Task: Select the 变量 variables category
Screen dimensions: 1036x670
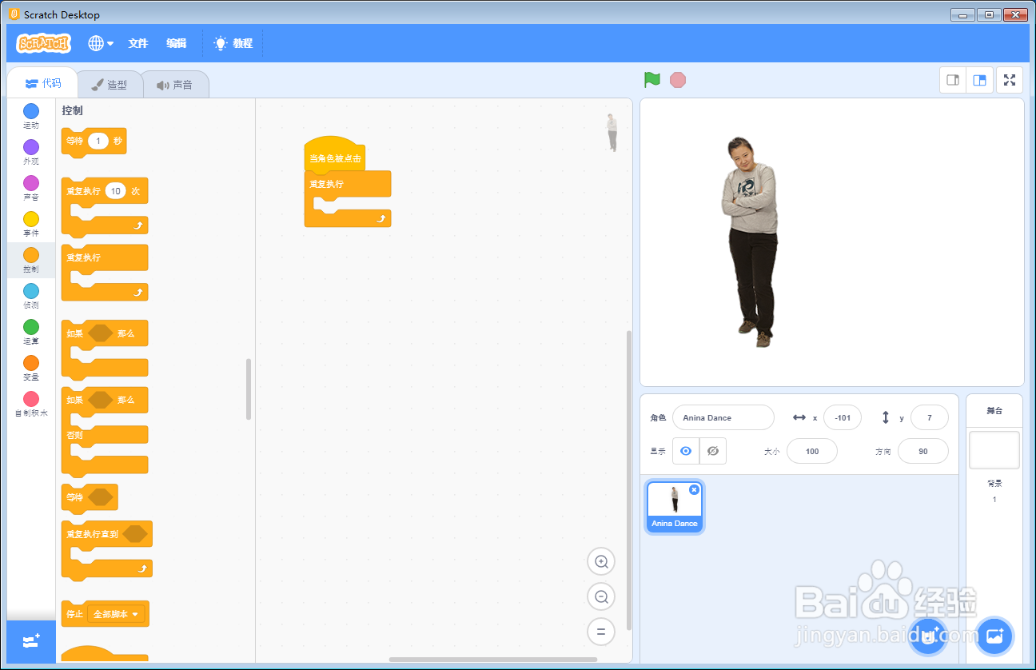Action: [31, 369]
